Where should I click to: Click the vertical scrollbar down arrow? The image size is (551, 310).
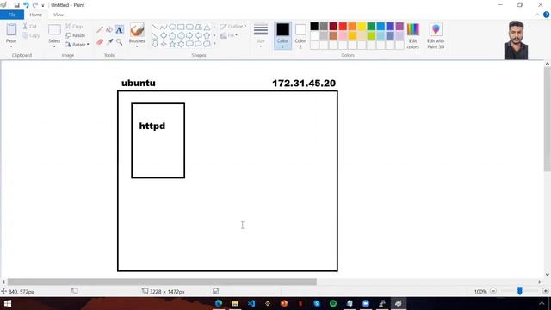pyautogui.click(x=548, y=275)
